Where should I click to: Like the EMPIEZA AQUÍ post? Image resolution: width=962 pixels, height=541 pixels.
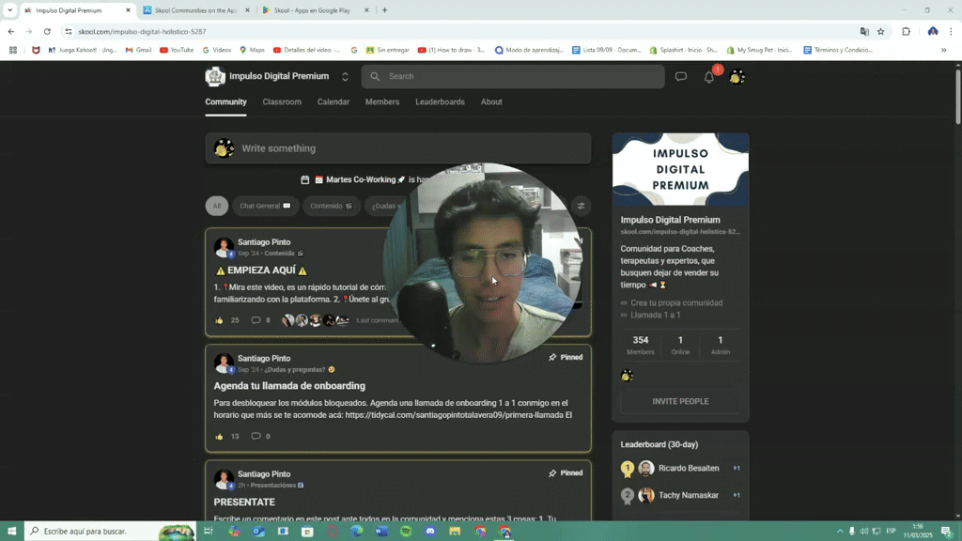[219, 320]
